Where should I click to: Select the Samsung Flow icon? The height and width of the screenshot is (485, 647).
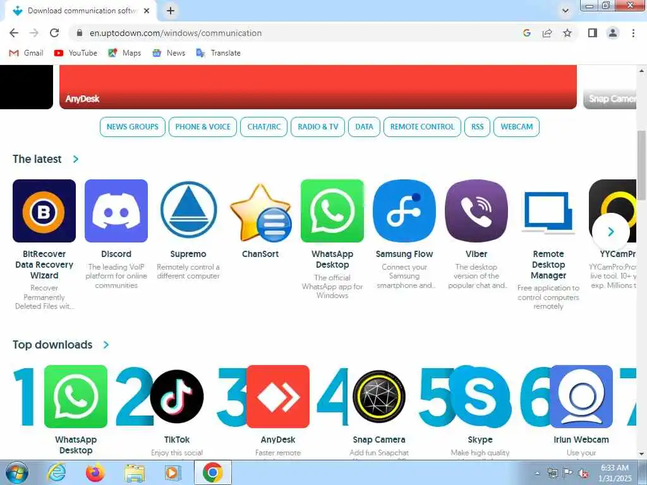pyautogui.click(x=404, y=211)
